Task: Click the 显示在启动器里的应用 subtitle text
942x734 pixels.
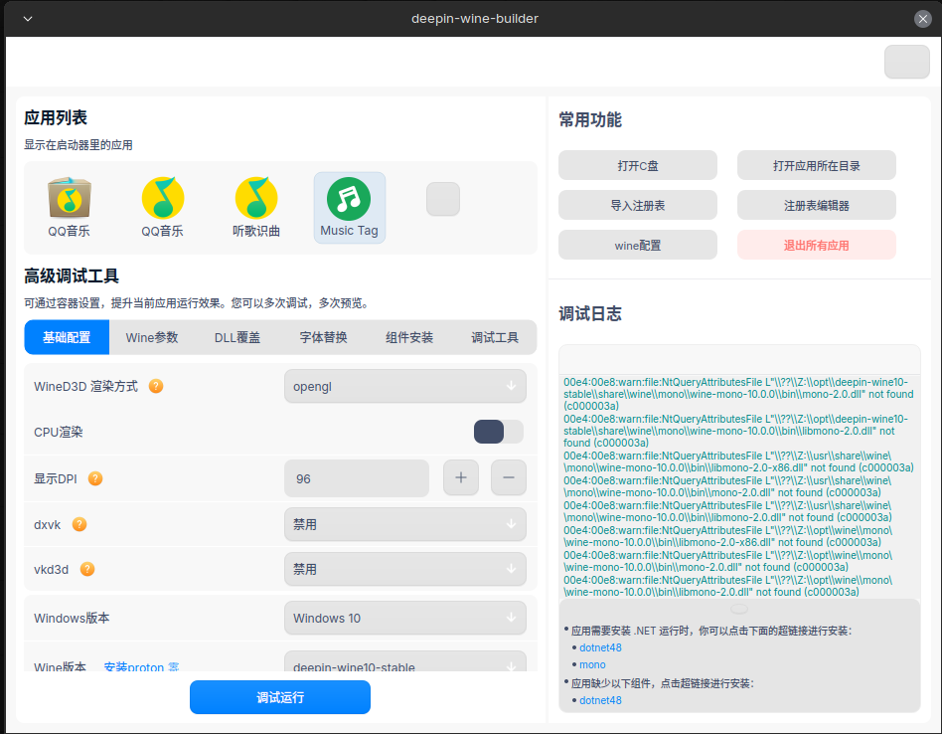Action: point(78,145)
